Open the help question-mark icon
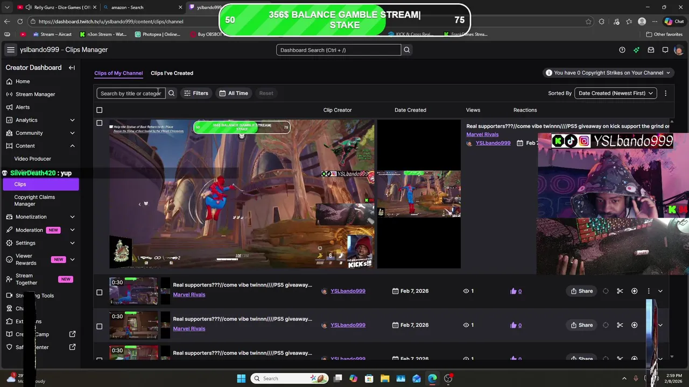 pyautogui.click(x=622, y=50)
